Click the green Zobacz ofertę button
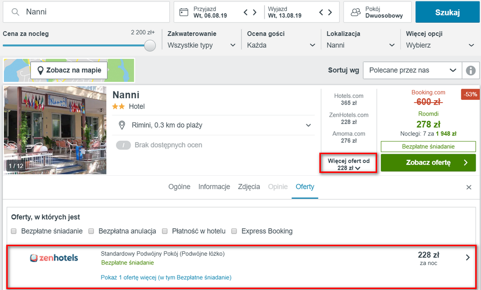The height and width of the screenshot is (290, 481). coord(428,162)
